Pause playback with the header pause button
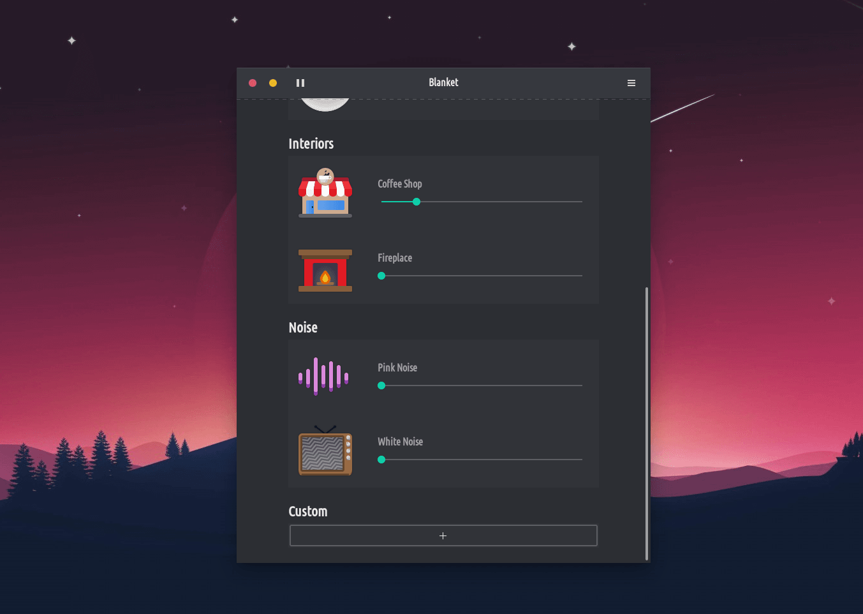This screenshot has width=863, height=614. tap(300, 83)
